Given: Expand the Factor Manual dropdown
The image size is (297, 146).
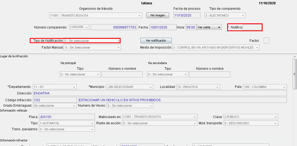Looking at the screenshot, I should [92, 47].
